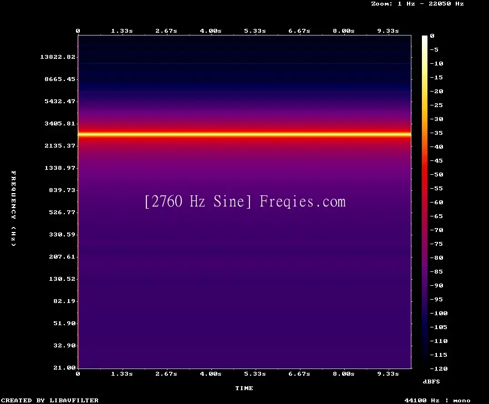Select the "-95" dBFS scale label

pyautogui.click(x=436, y=300)
